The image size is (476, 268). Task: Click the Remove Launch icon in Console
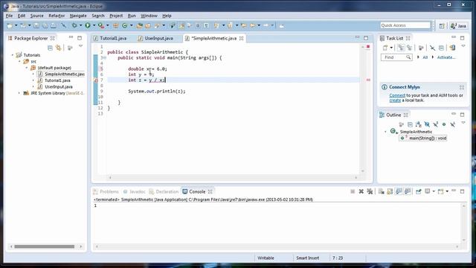coord(361,191)
